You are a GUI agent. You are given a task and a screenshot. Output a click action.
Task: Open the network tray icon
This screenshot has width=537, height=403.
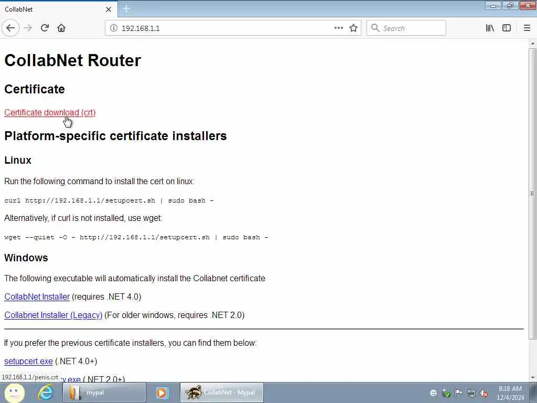471,393
